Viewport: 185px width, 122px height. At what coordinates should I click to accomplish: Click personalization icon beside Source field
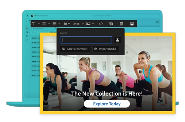pos(117,40)
